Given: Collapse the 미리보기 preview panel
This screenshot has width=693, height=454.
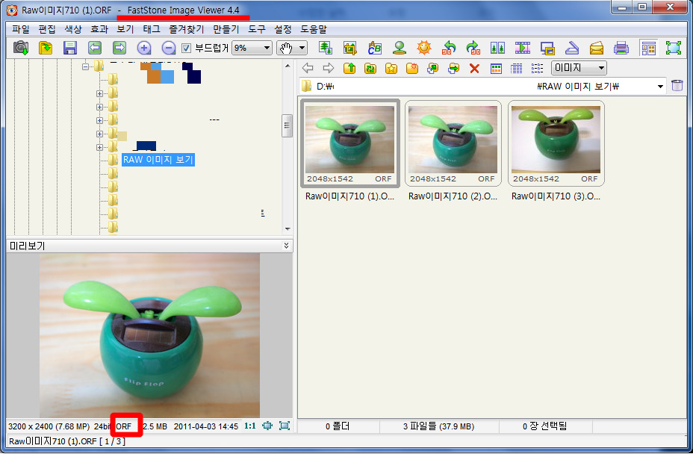Looking at the screenshot, I should click(287, 246).
